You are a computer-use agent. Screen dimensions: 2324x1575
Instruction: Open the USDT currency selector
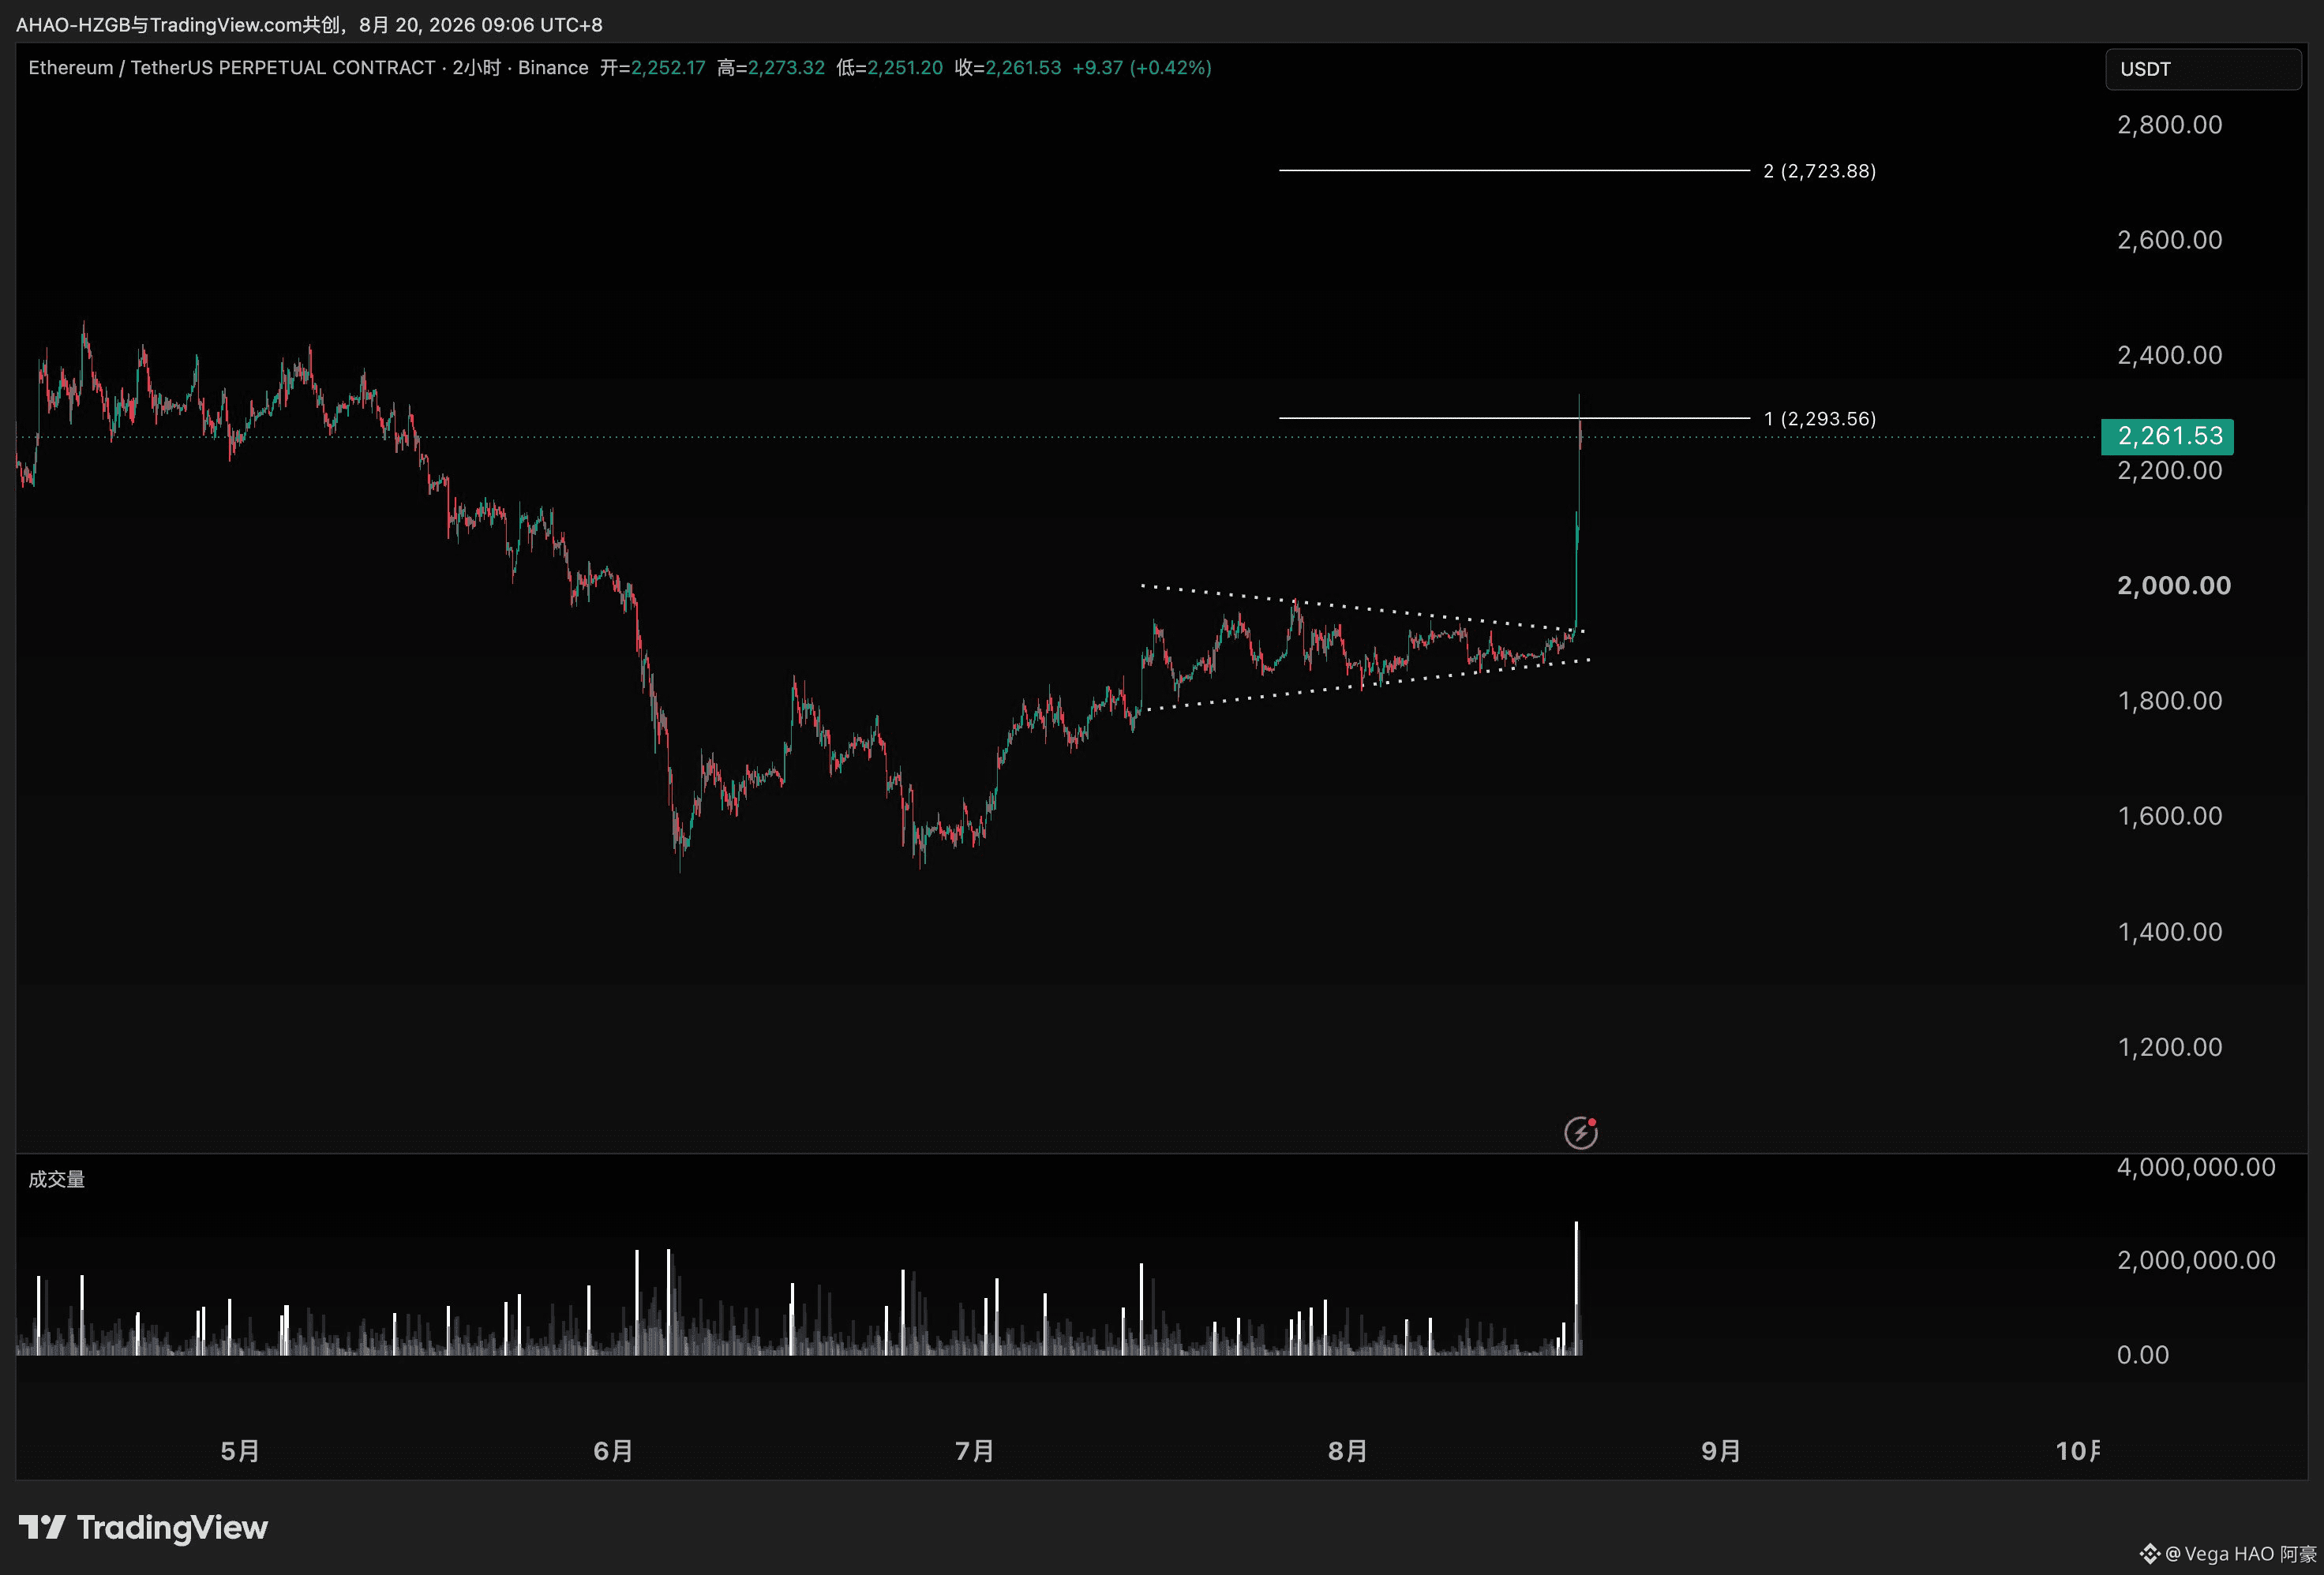(2203, 69)
